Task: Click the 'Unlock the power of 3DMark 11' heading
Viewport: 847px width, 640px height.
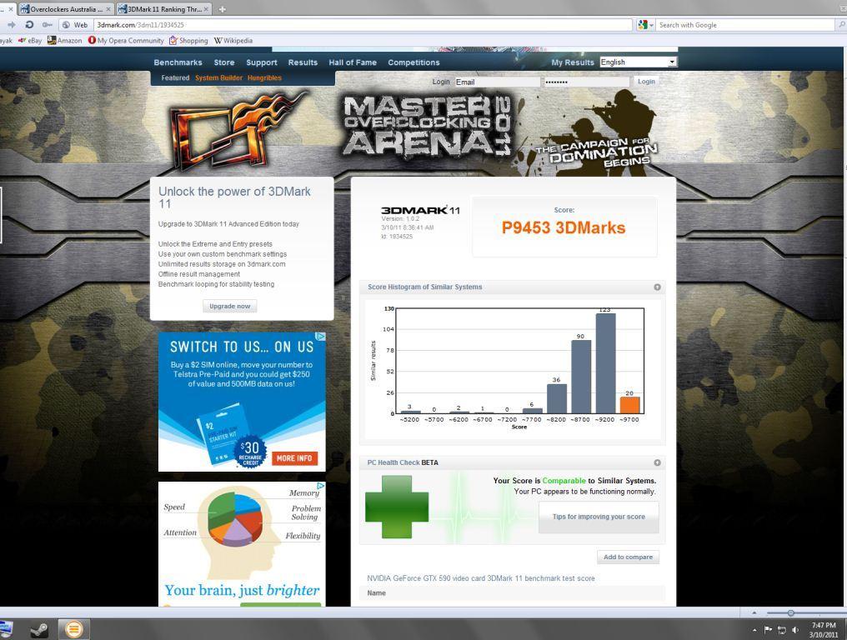Action: 234,197
